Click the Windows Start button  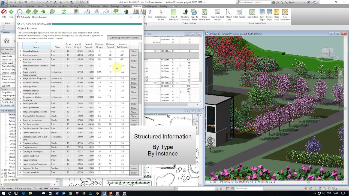click(3, 193)
